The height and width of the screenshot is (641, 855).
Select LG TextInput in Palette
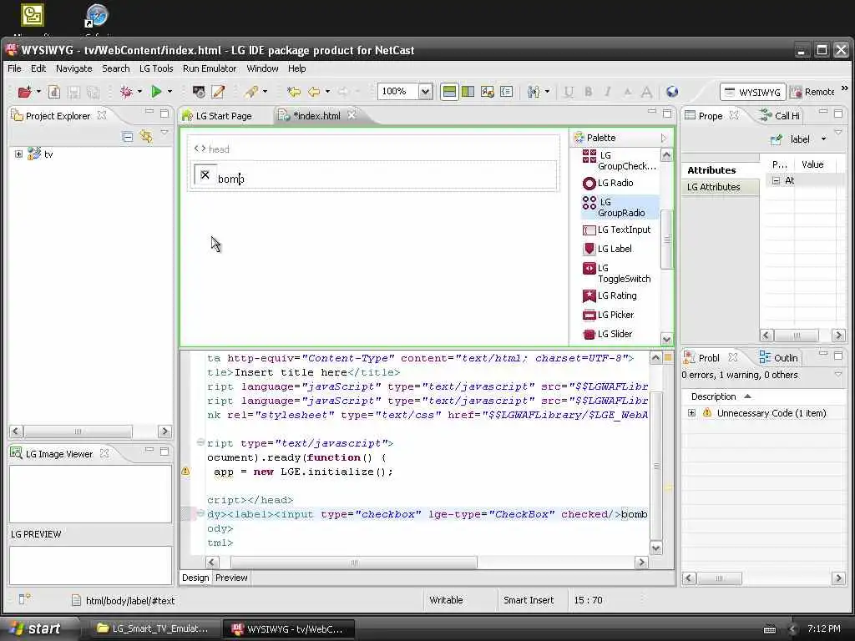617,230
